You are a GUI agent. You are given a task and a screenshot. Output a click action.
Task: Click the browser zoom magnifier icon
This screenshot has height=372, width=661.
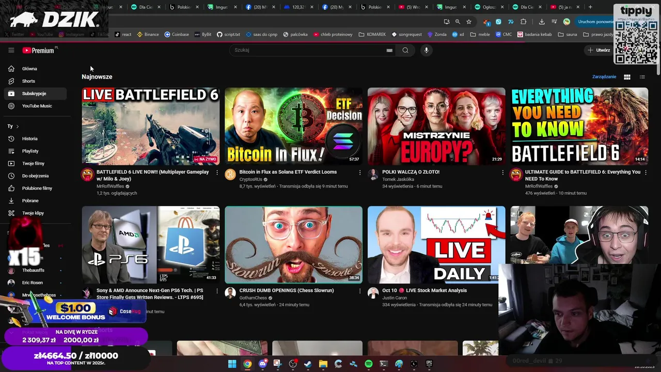pos(458,22)
